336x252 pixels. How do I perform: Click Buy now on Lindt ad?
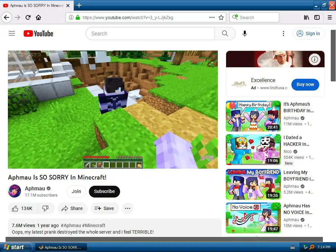(305, 84)
